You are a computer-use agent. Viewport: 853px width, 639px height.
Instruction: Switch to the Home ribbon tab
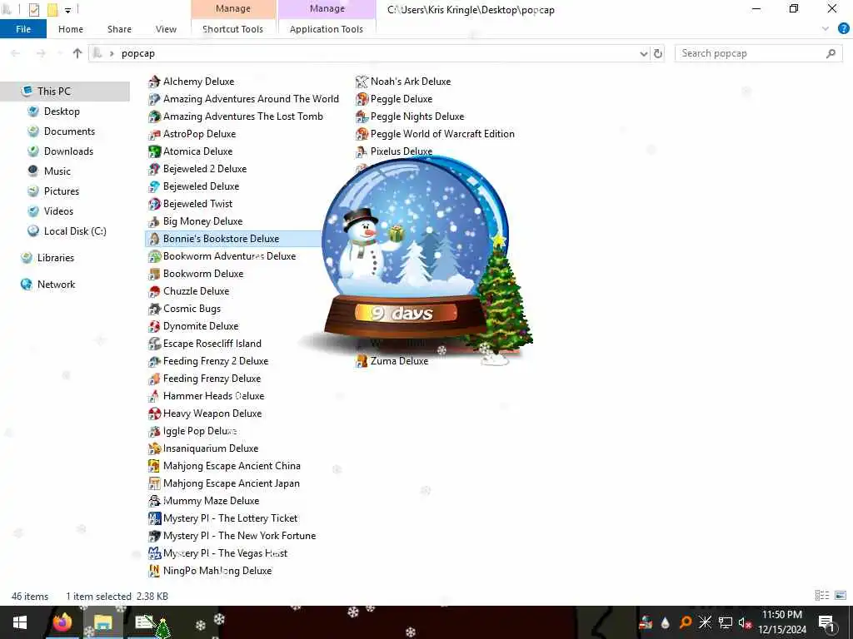point(71,29)
